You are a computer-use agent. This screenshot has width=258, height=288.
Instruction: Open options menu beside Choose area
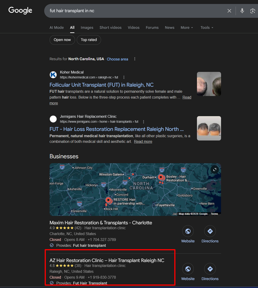tap(135, 59)
